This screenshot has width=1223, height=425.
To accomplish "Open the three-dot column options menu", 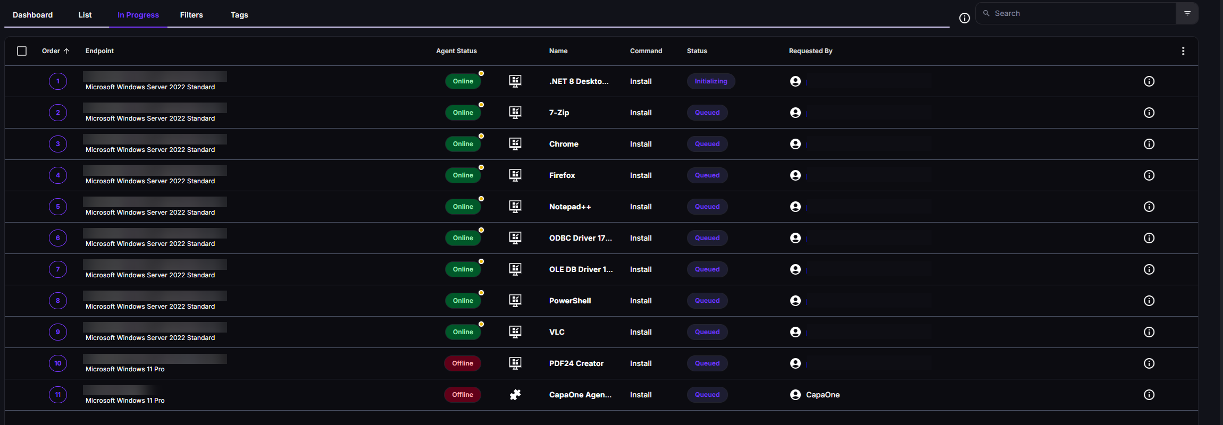I will pyautogui.click(x=1183, y=51).
